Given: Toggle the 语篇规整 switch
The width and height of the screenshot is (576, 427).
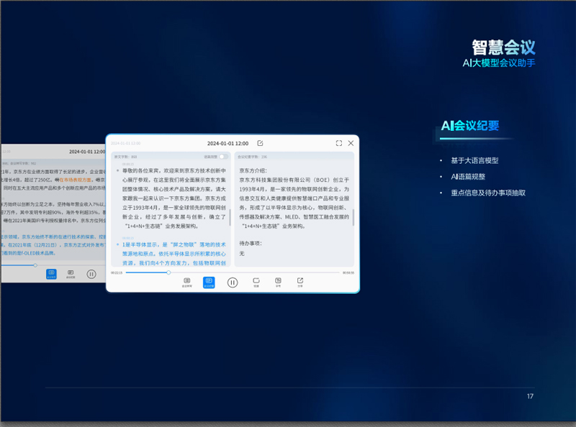Looking at the screenshot, I should coord(223,157).
